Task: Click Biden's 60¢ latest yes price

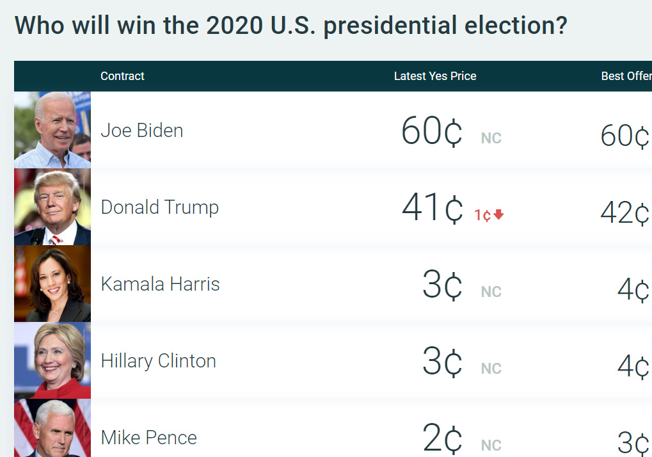Action: 431,130
